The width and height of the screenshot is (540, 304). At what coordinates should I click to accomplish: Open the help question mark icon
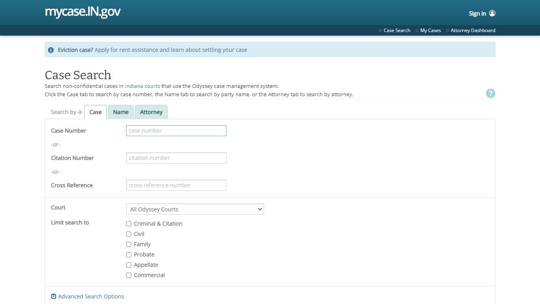point(491,93)
